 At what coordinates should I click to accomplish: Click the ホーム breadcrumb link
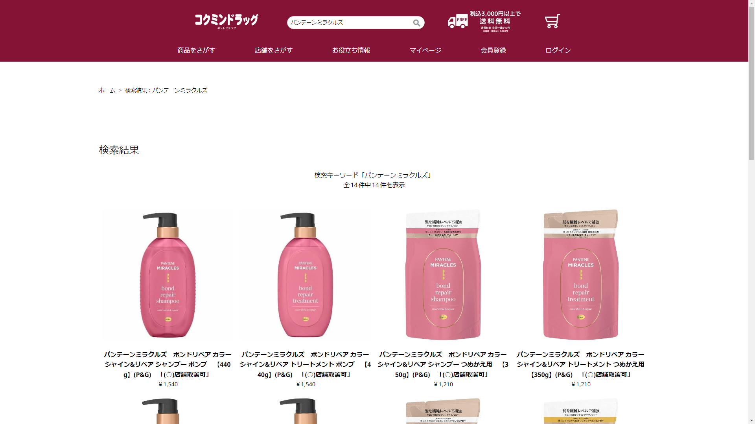click(107, 90)
